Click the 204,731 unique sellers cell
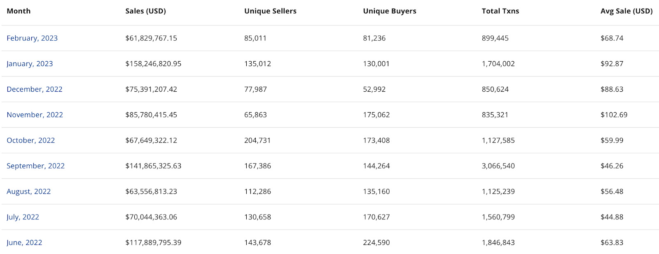This screenshot has height=254, width=659. [x=257, y=140]
